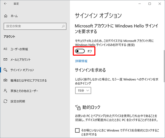This screenshot has height=138, width=165.
Task: Click the 設定の検索 search field
Action: 35,26
